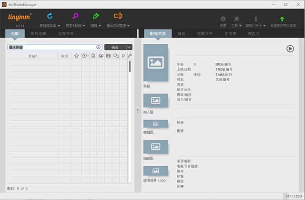
Task: Open the search & scrape dropdown menu
Action: tap(84, 26)
